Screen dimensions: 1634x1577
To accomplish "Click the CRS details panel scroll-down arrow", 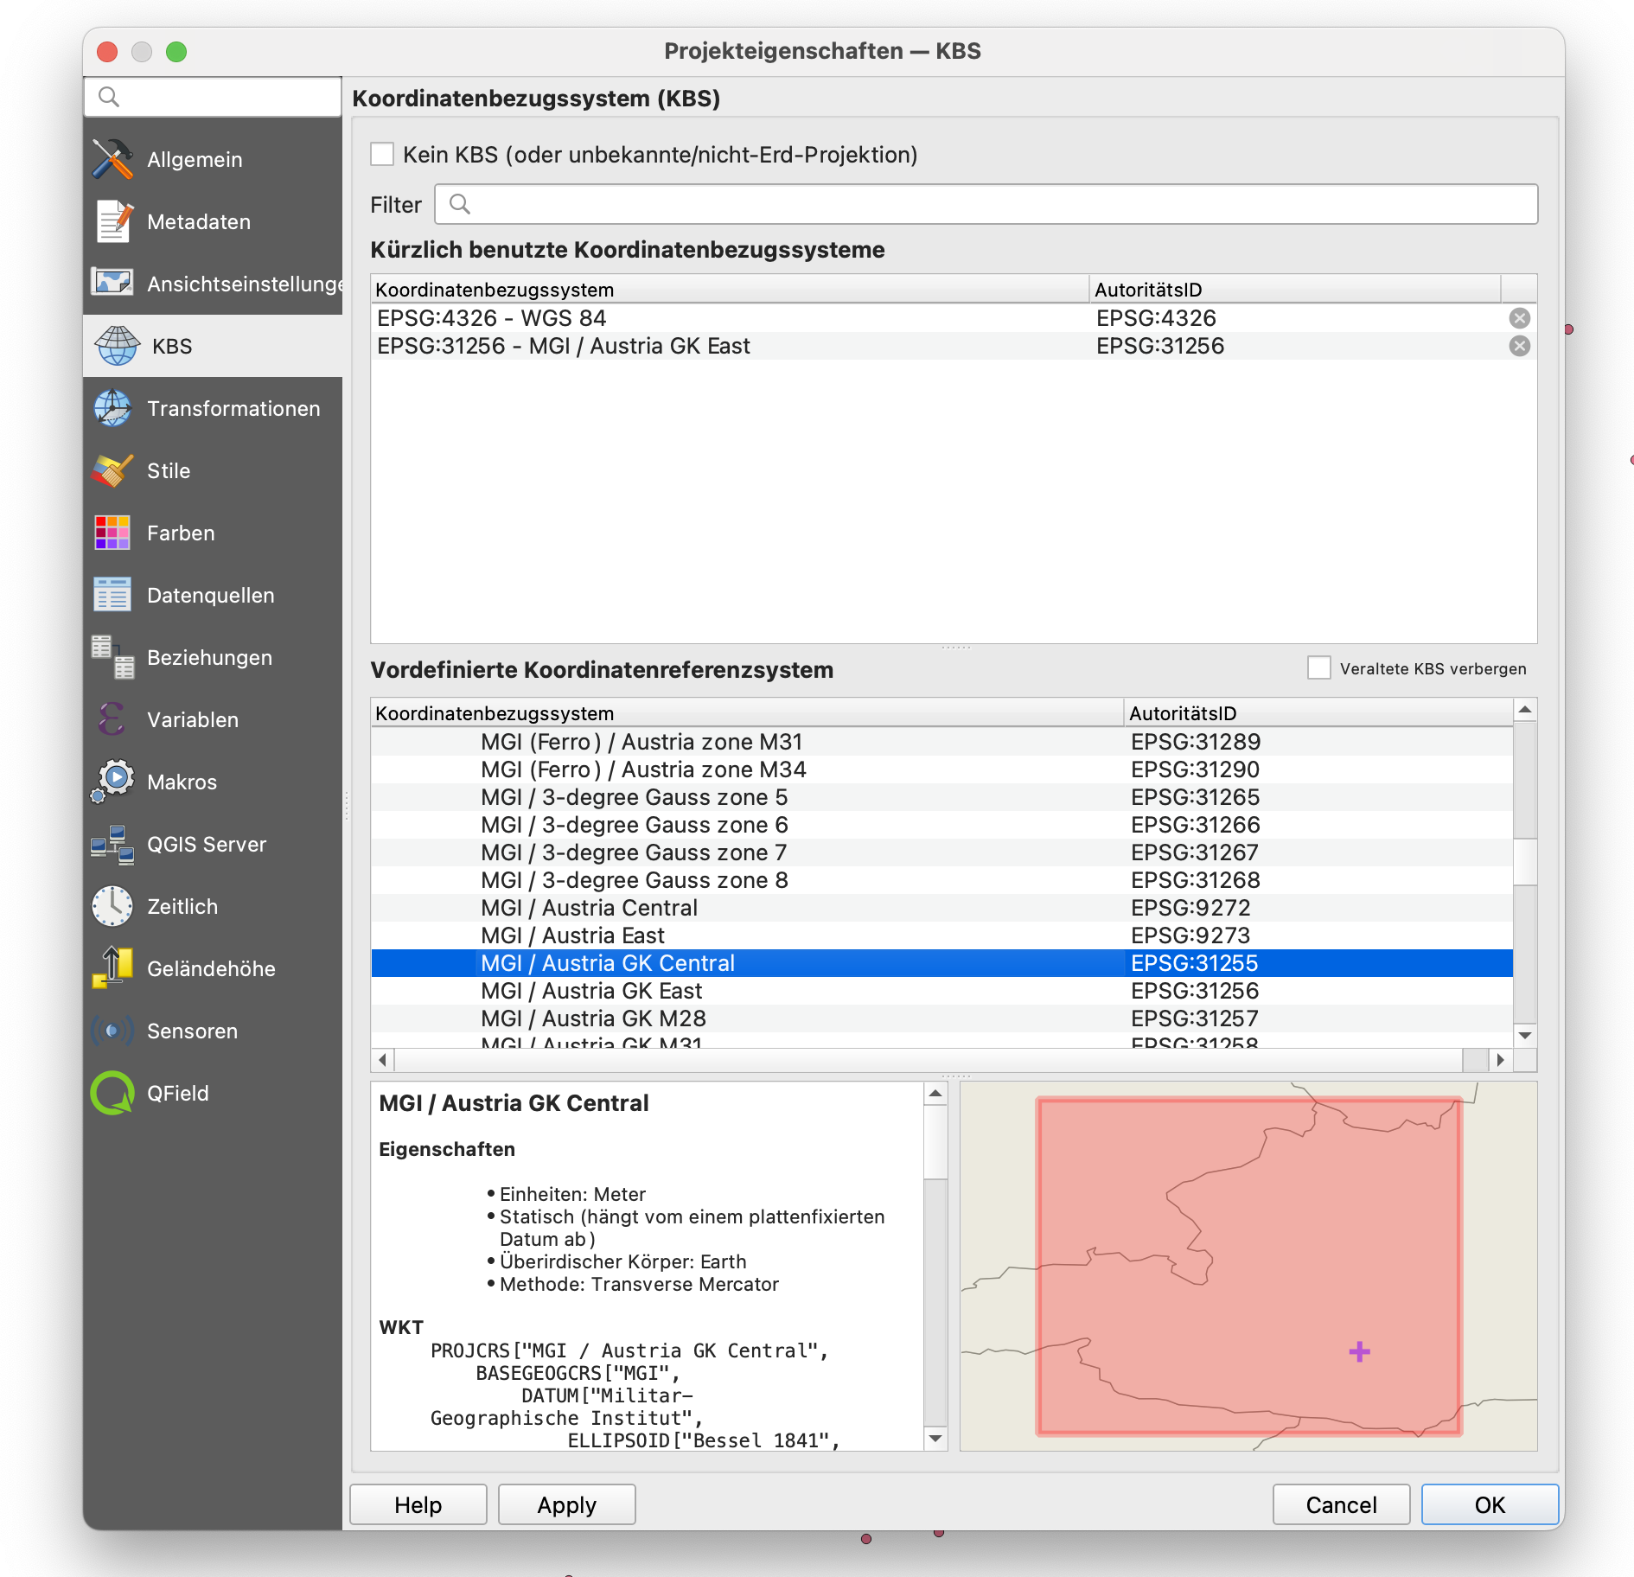I will click(935, 1439).
